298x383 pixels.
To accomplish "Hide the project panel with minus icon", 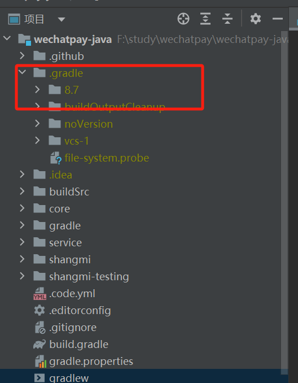I will pyautogui.click(x=278, y=19).
